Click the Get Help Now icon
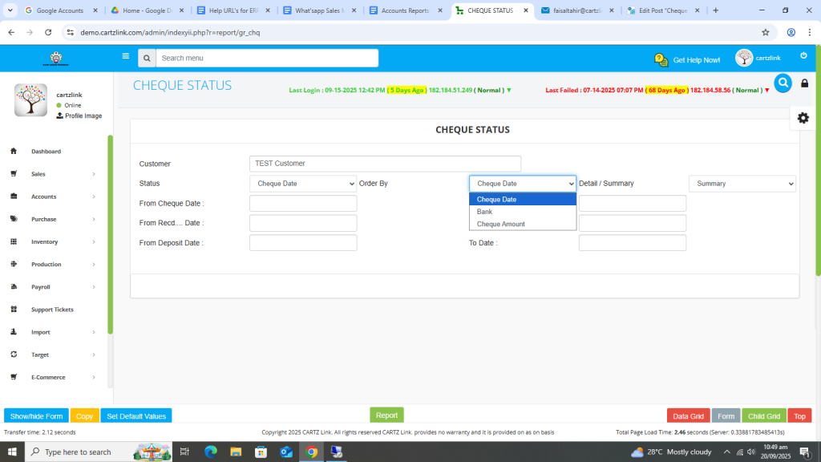This screenshot has width=821, height=462. (661, 60)
